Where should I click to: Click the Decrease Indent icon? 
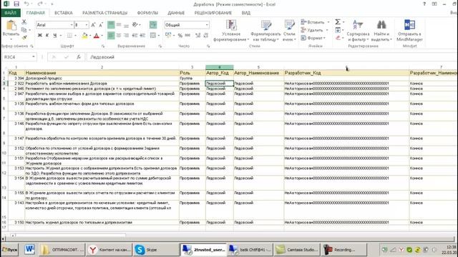[x=135, y=36]
